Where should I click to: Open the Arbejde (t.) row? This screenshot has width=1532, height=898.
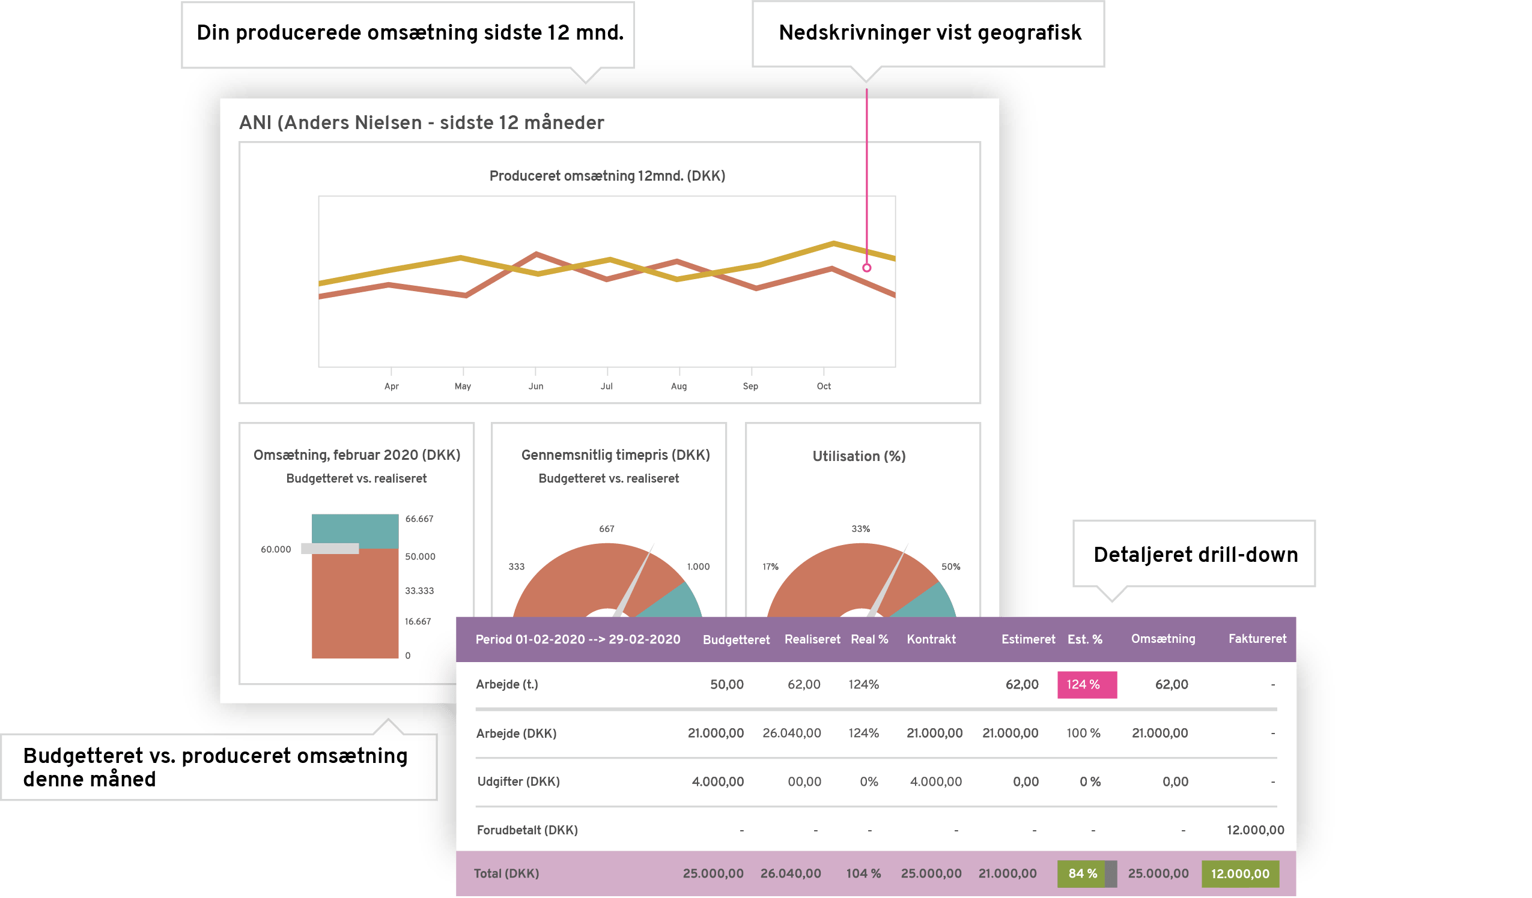coord(507,685)
